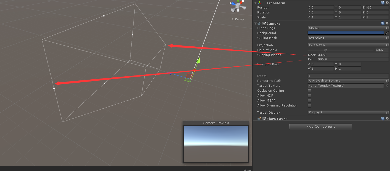
Task: Click the Depth value field
Action: [348, 76]
